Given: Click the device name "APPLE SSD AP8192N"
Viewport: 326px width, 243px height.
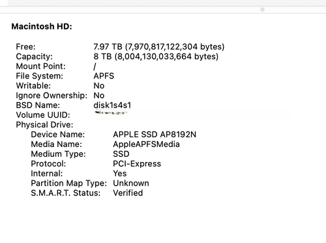Looking at the screenshot, I should tap(155, 135).
